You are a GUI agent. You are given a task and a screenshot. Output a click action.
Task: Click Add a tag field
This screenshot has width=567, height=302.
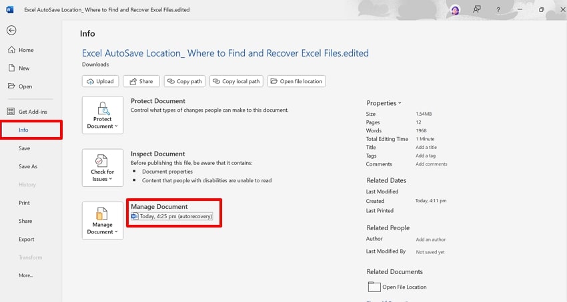tap(426, 156)
